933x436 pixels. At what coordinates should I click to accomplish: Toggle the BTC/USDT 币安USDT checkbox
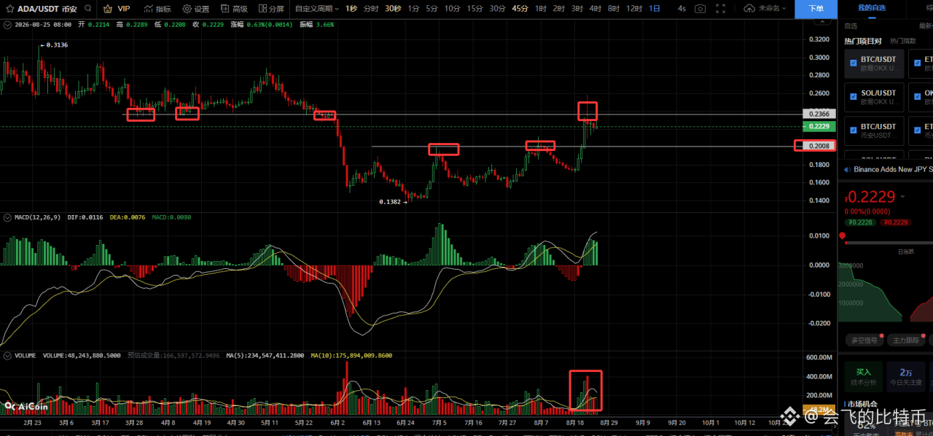[x=854, y=130]
